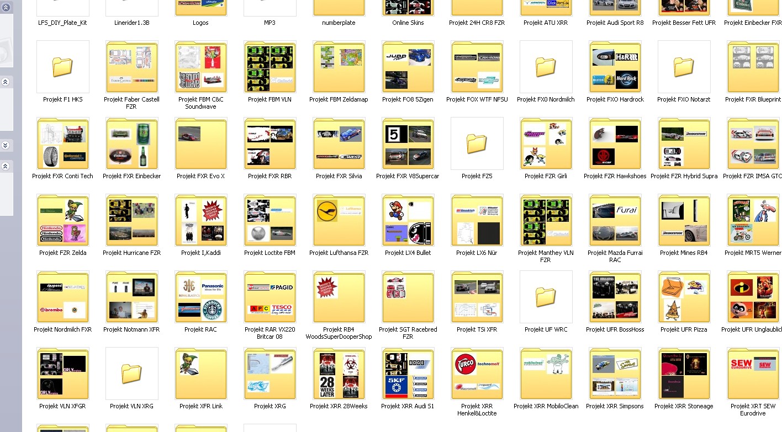Select the Projekt Mines RB4 folder icon
The width and height of the screenshot is (782, 432).
click(684, 220)
